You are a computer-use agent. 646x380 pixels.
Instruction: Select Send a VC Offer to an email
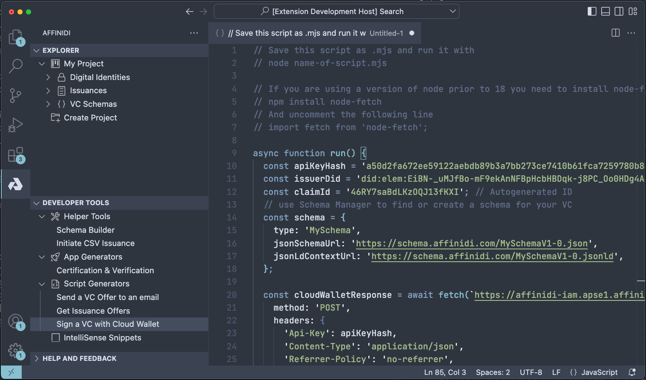pos(108,297)
